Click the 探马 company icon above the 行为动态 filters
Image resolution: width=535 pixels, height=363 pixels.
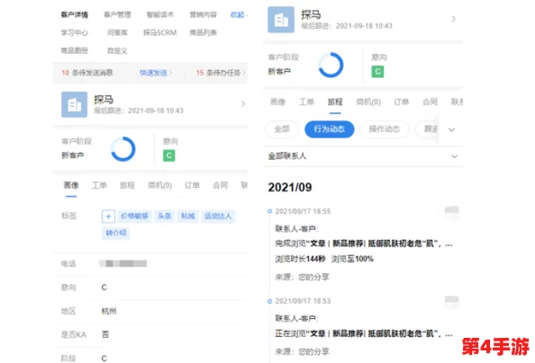[x=281, y=20]
